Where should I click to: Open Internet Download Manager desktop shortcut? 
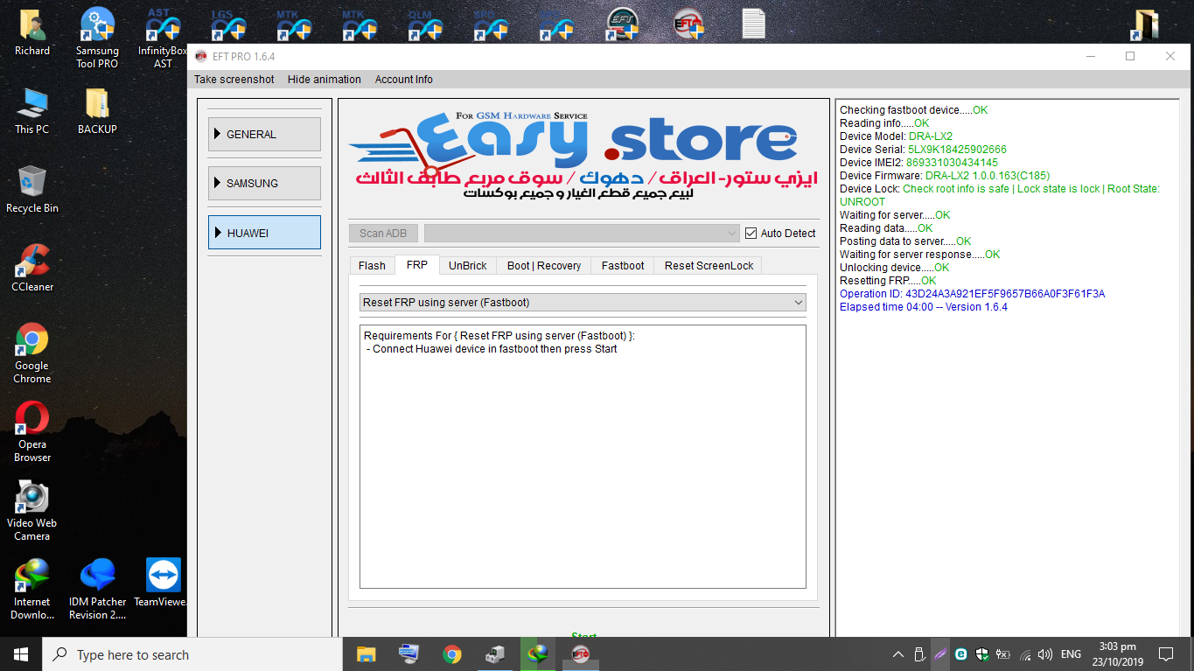click(32, 590)
